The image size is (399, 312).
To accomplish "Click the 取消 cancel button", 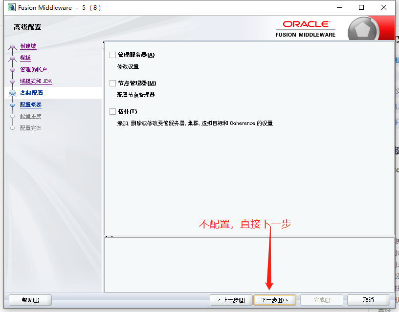I will tap(369, 300).
